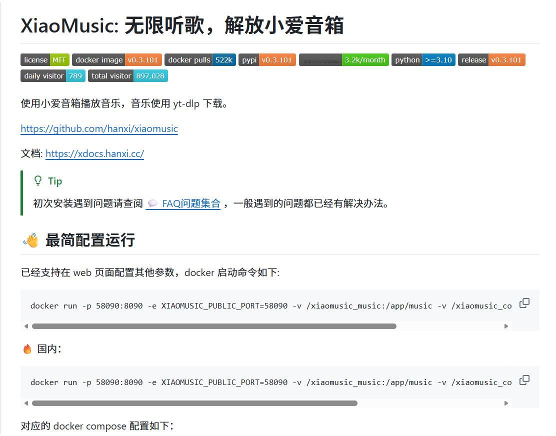
Task: Click the right scroll arrow under the first code block
Action: click(x=506, y=326)
